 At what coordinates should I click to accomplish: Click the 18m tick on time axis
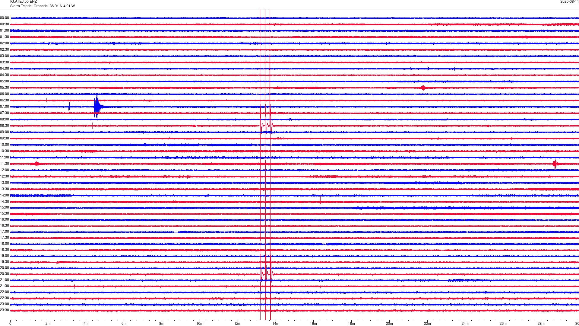point(351,324)
